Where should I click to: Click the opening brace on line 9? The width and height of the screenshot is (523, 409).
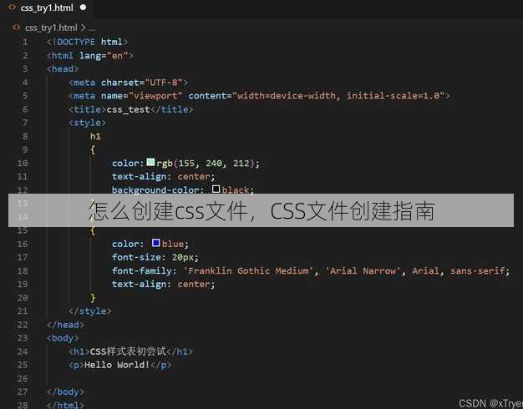(93, 149)
